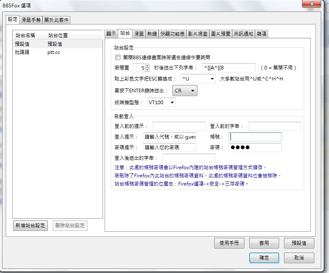This screenshot has height=273, width=329.
Task: Open the 影片視窗 tab
Action: coord(198,34)
